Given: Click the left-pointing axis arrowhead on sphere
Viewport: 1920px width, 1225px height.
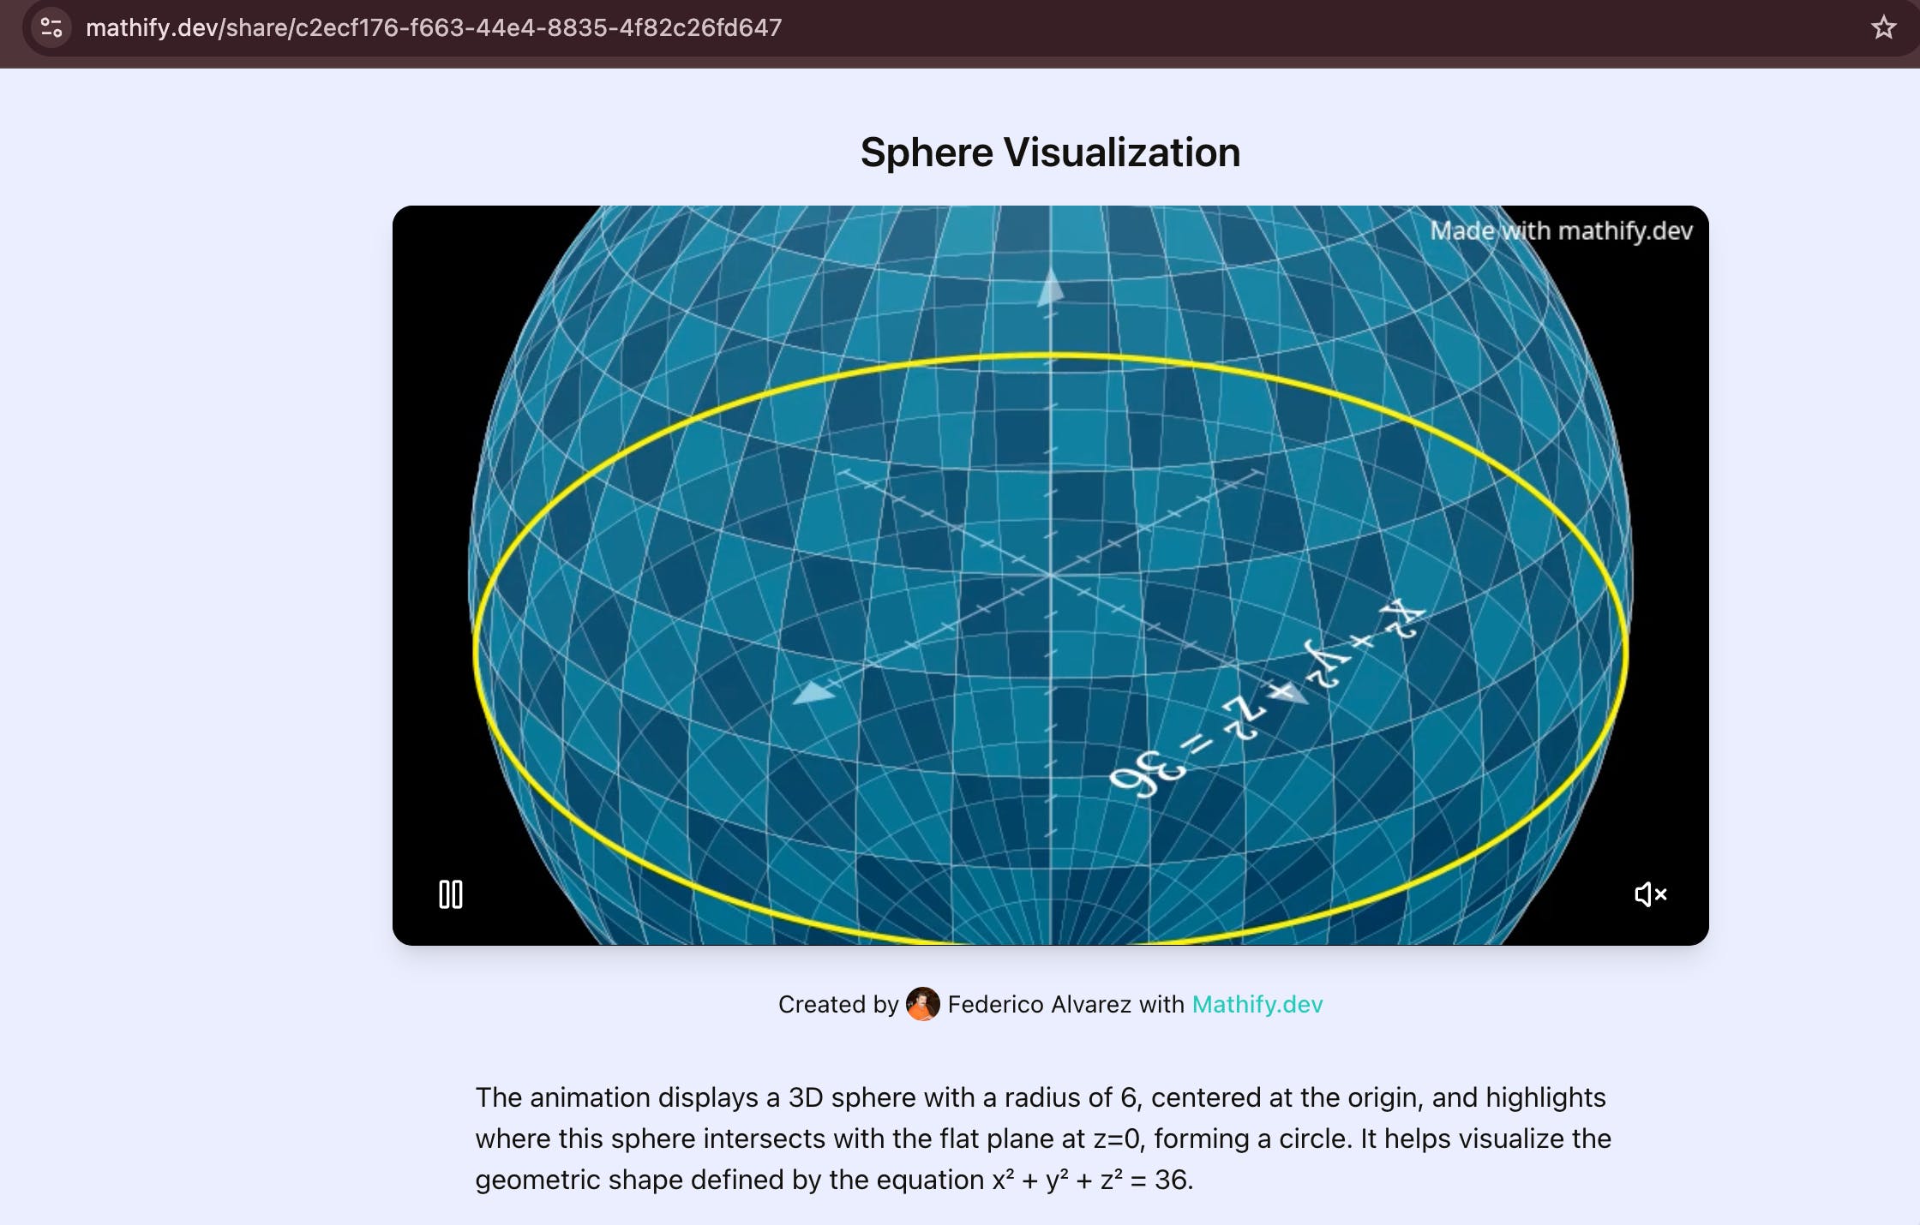Looking at the screenshot, I should tap(812, 692).
